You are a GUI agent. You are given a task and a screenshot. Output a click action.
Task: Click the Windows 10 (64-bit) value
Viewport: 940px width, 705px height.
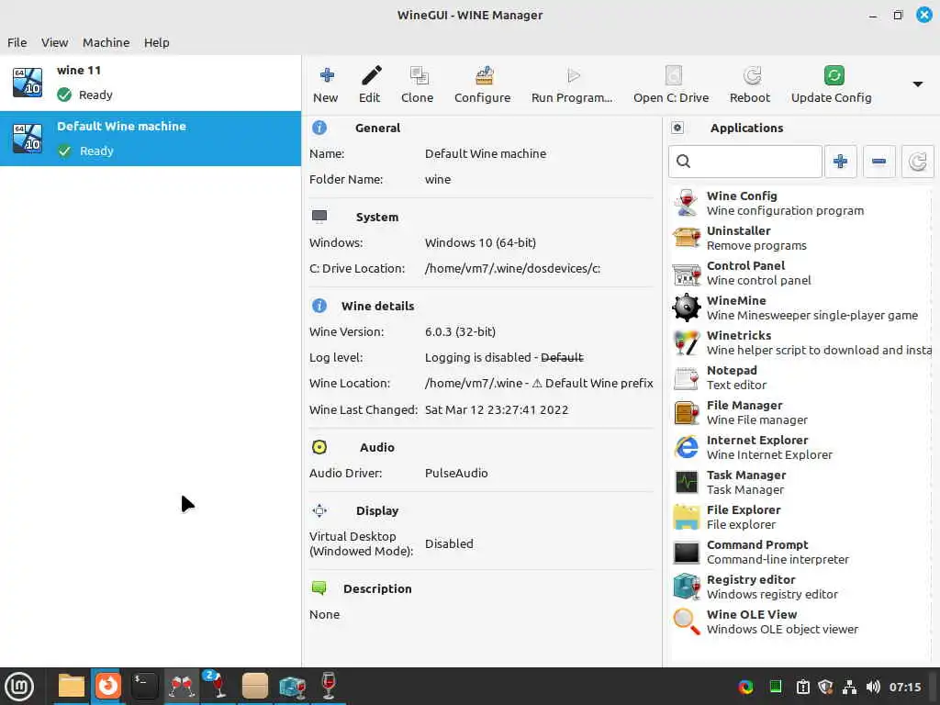pos(480,242)
